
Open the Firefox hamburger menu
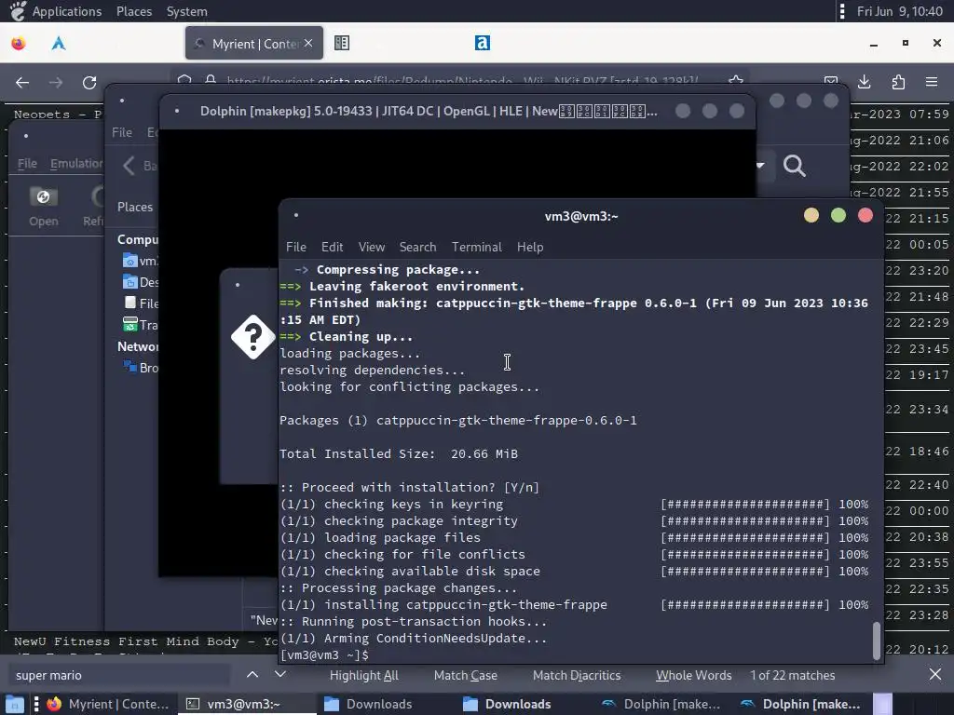tap(932, 82)
